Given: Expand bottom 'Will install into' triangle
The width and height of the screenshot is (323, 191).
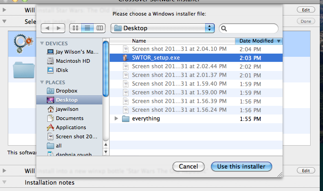Looking at the screenshot, I should pyautogui.click(x=4, y=171).
